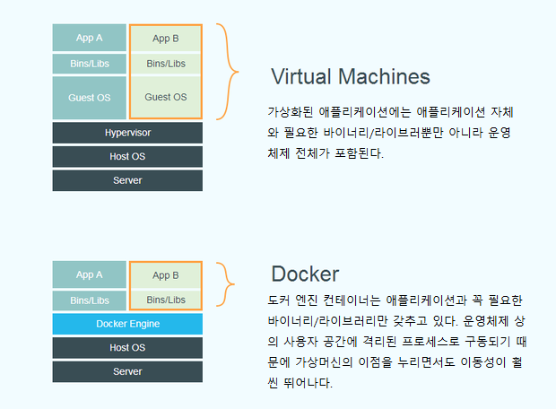Click text line starting '바이너리/라이브러리만 갖추고'
Image resolution: width=556 pixels, height=409 pixels.
396,321
